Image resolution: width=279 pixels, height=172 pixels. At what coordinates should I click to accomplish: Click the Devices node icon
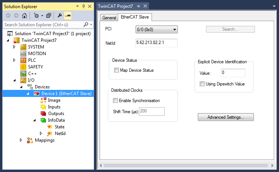[x=30, y=87]
